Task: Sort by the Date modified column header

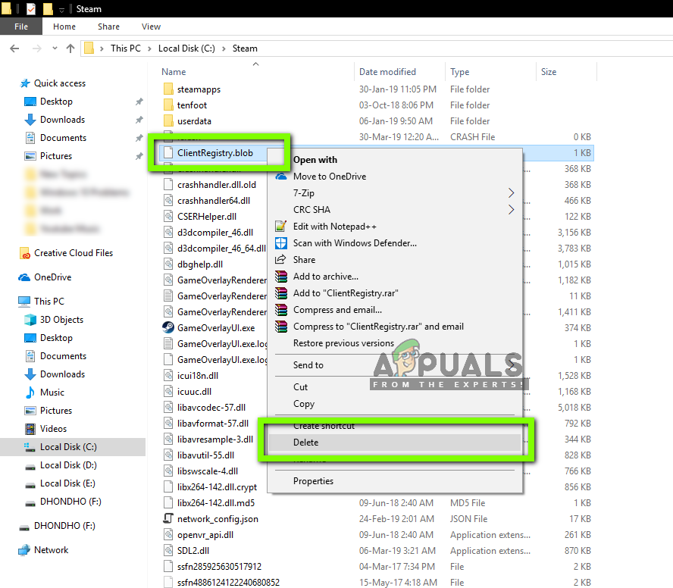Action: tap(387, 72)
